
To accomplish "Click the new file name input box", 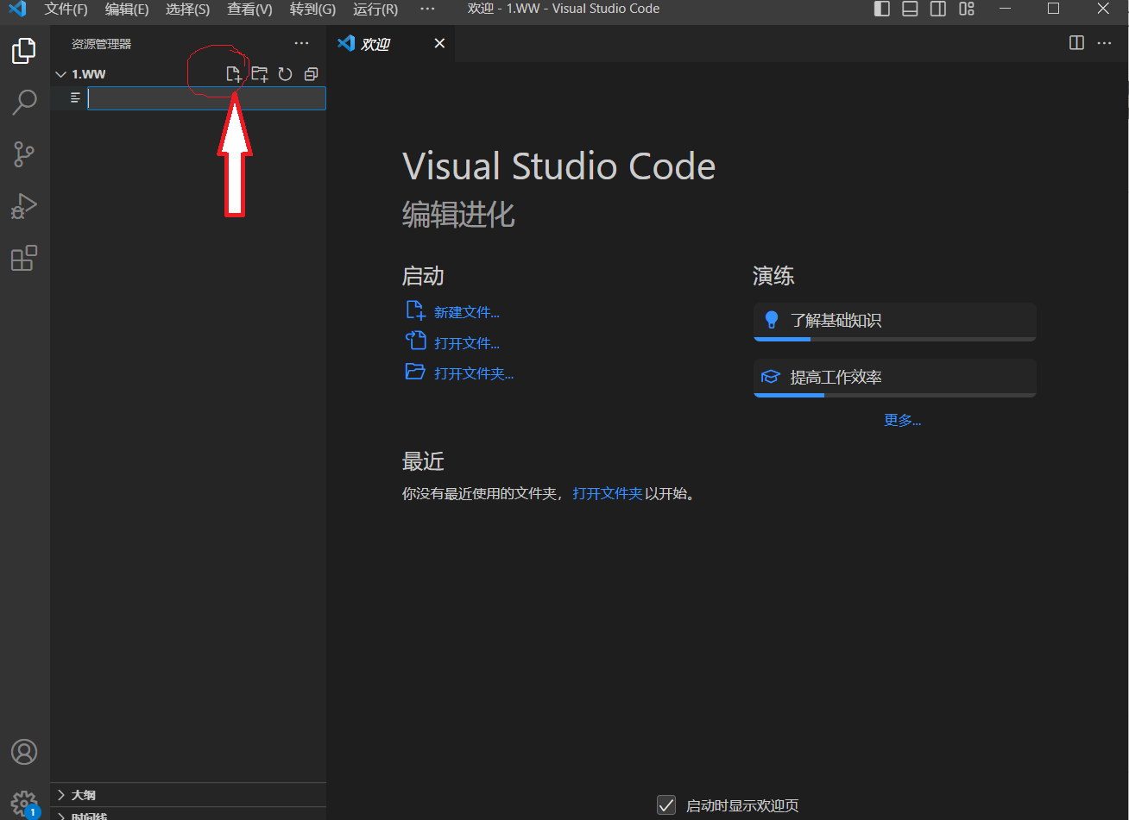I will click(207, 98).
